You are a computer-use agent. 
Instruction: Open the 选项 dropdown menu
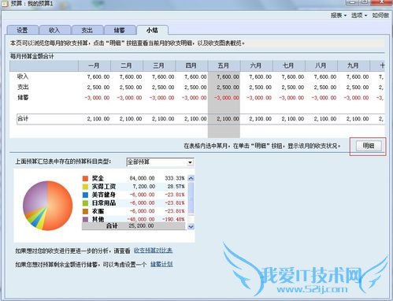point(359,16)
